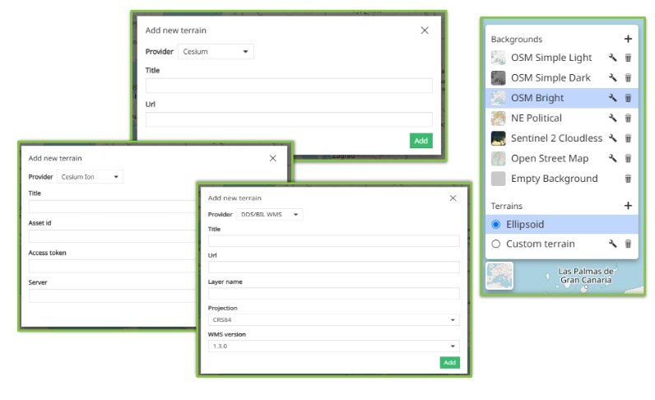
Task: Edit OSM Bright with wrench icon
Action: [x=612, y=98]
